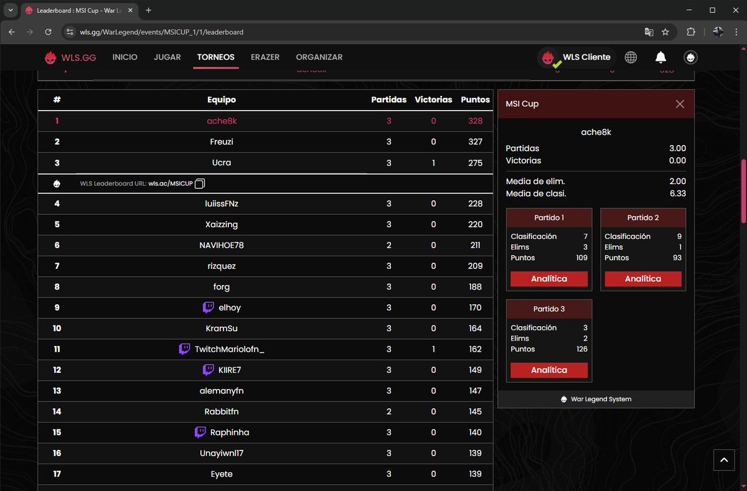Click the Twitch icon beside TwitchMariolofn_
Screen dimensions: 747x491
[184, 349]
